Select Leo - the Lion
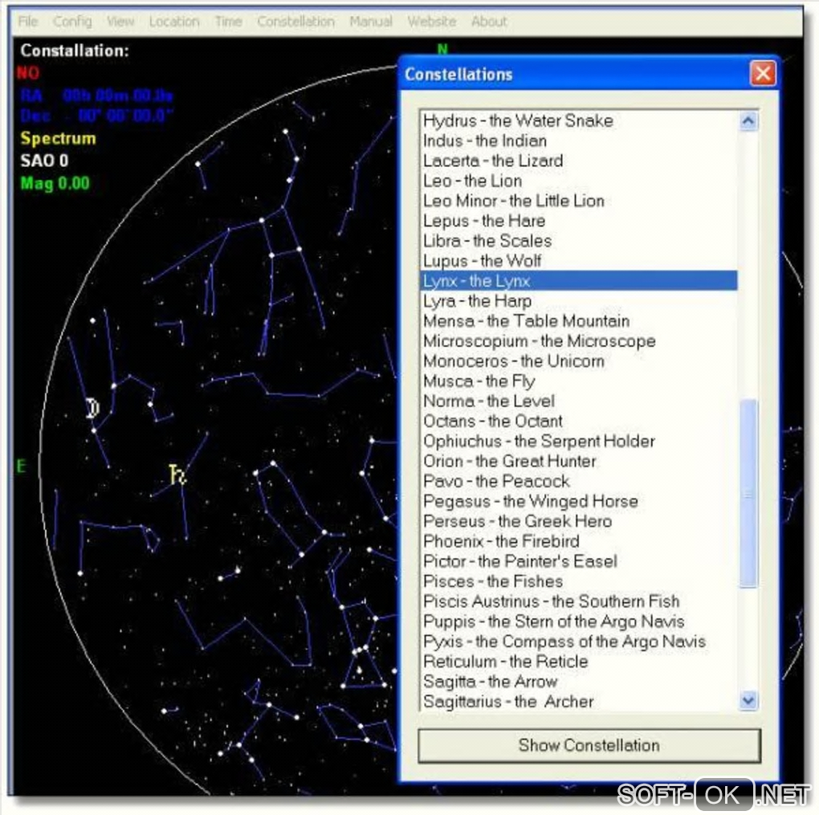Screen dimensions: 819x815 click(x=578, y=181)
